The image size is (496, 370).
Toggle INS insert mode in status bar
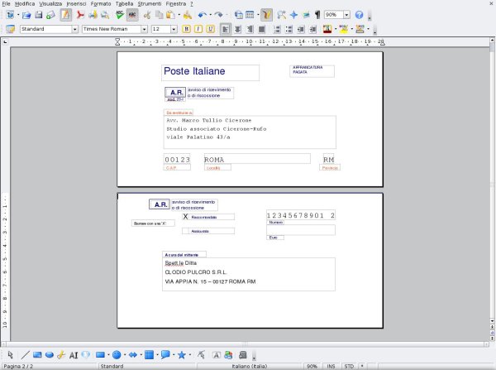coord(331,366)
